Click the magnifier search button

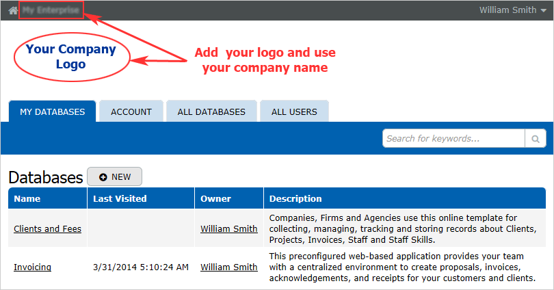536,138
